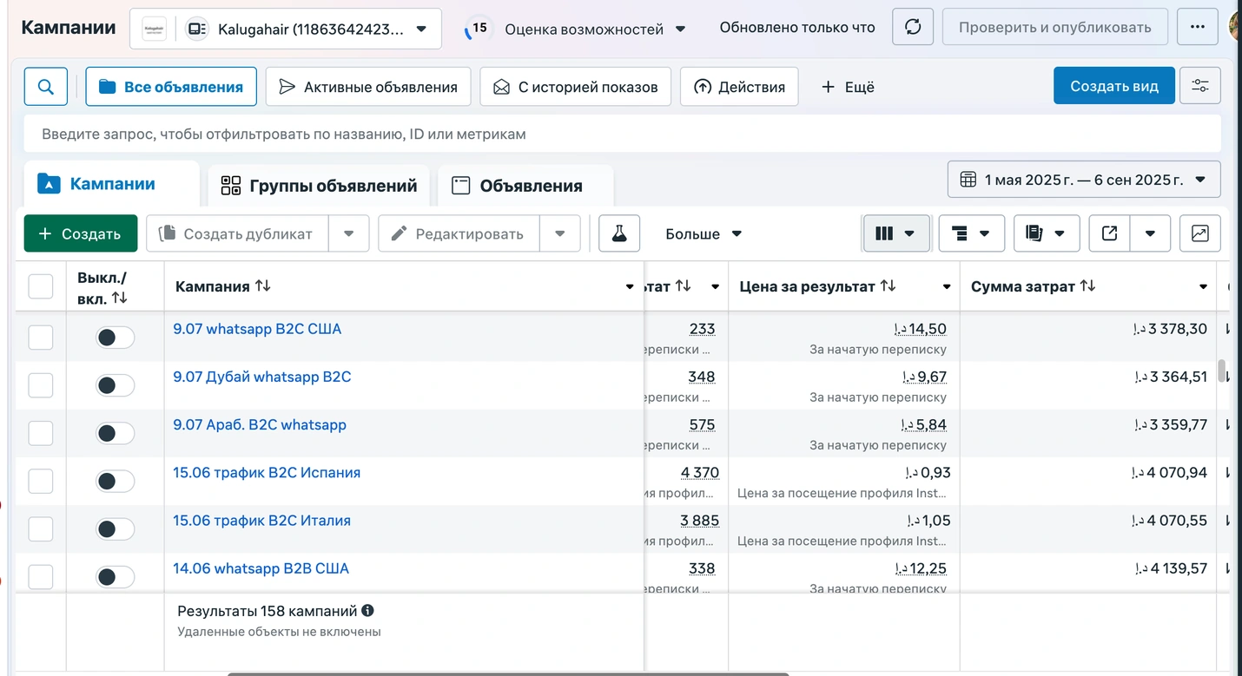This screenshot has height=676, width=1242.
Task: Select the Активные объявления view
Action: tap(368, 87)
